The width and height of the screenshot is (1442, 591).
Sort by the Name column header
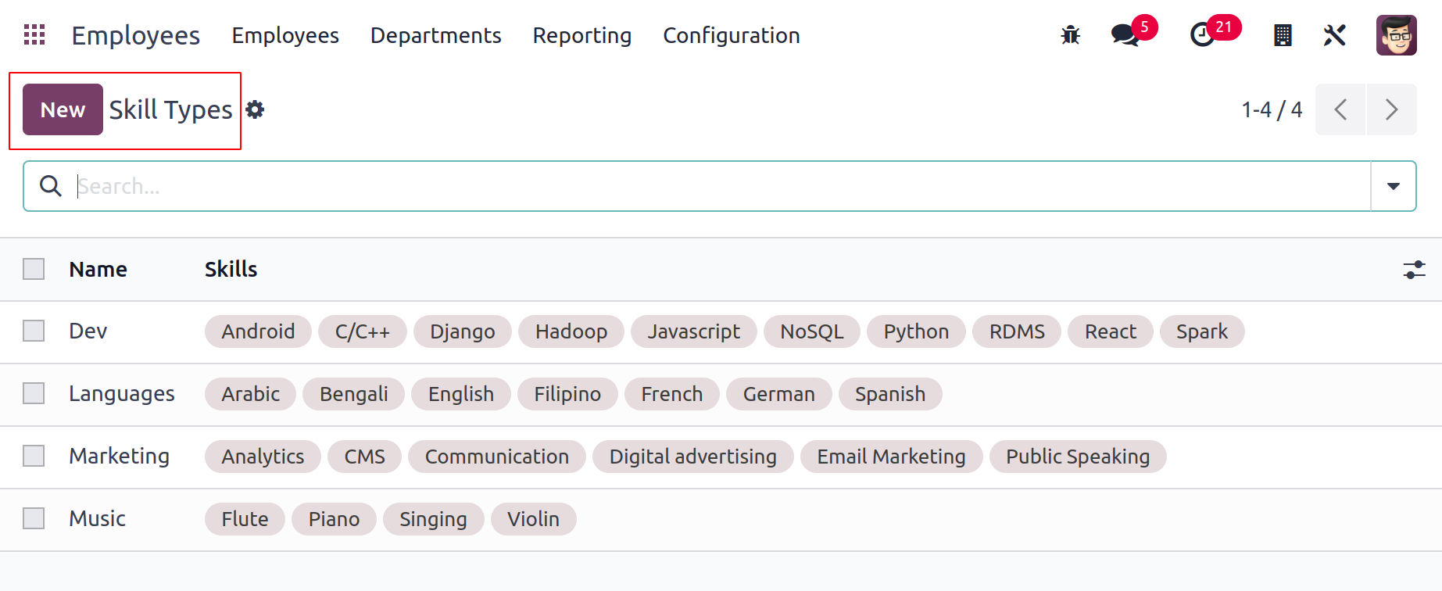98,269
